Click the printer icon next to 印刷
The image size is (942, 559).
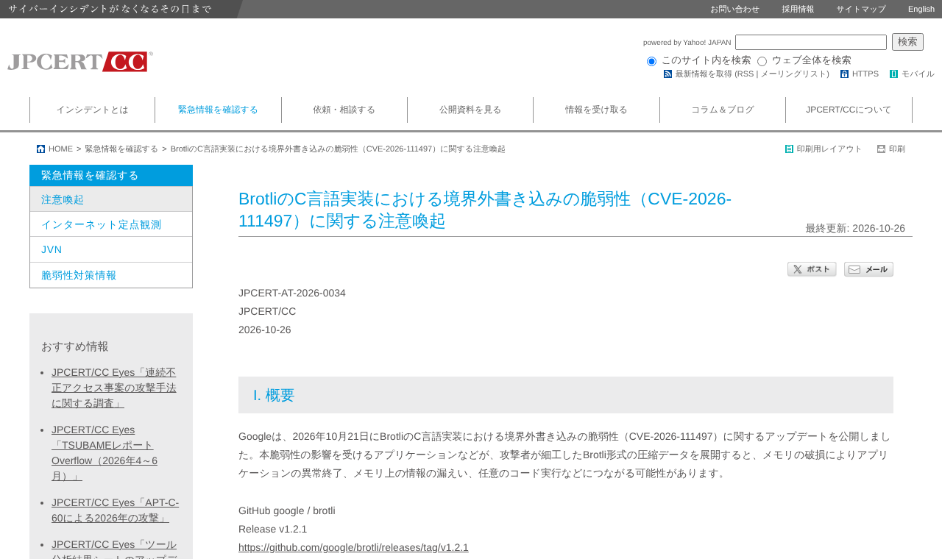pos(881,149)
